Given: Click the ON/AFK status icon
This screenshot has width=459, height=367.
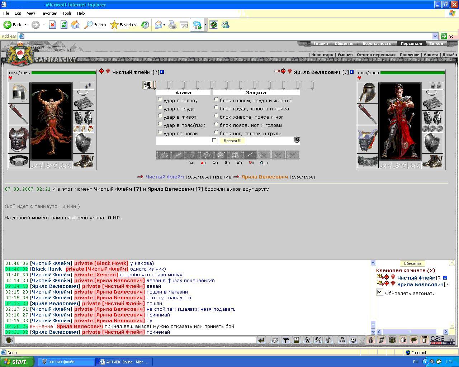Looking at the screenshot, I should tap(342, 340).
